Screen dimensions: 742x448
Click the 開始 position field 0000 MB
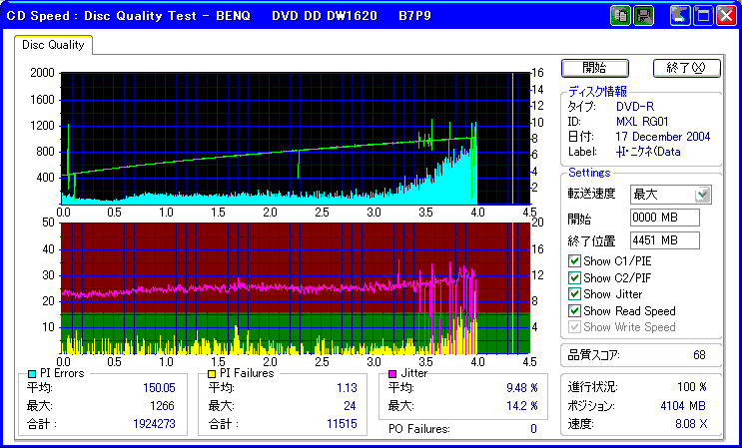tap(665, 218)
